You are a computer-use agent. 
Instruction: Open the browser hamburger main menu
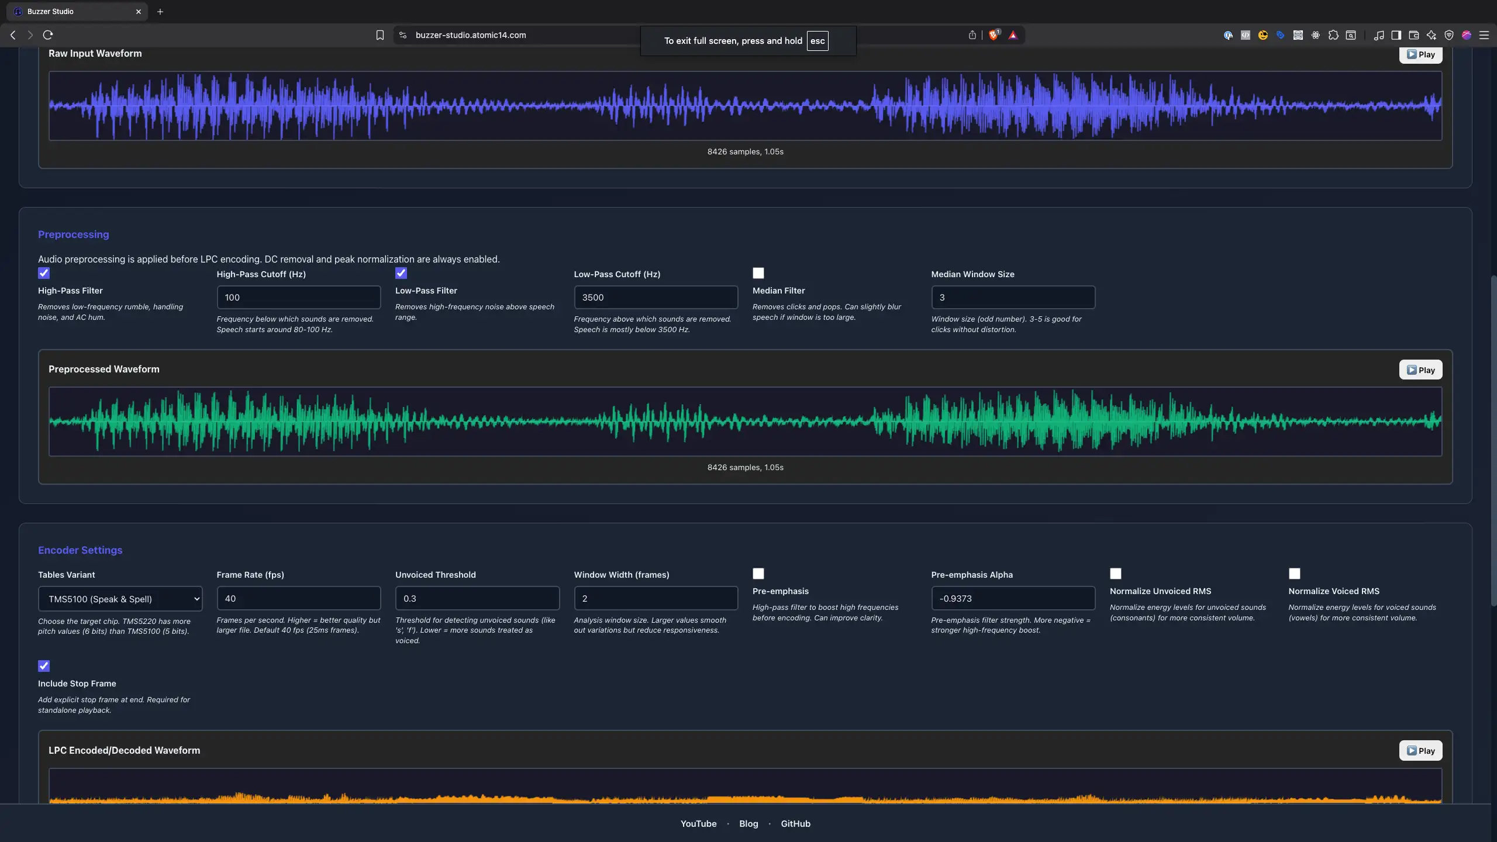[x=1484, y=35]
